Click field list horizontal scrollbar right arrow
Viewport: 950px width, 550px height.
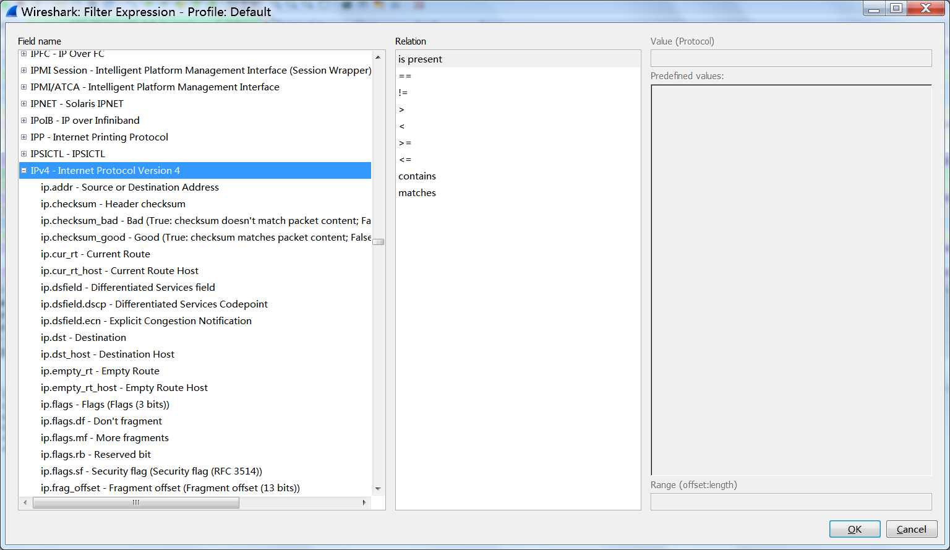[364, 503]
